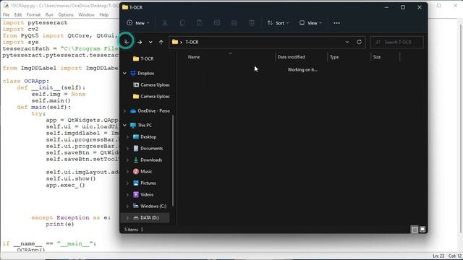
Task: Open Window menu in IDLE editor
Action: (86, 14)
